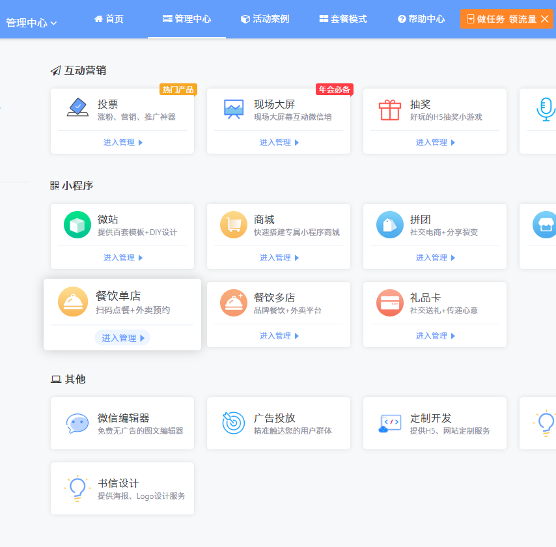The width and height of the screenshot is (556, 547).
Task: Click the 抽奖 gift box icon
Action: 390,109
